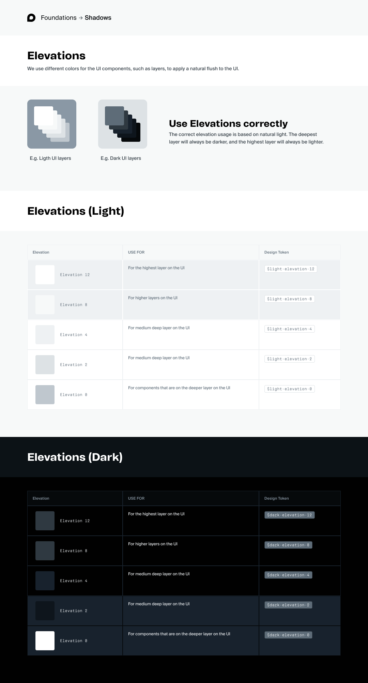Select the dark Elevation 12 swatch
The height and width of the screenshot is (683, 368).
[45, 521]
